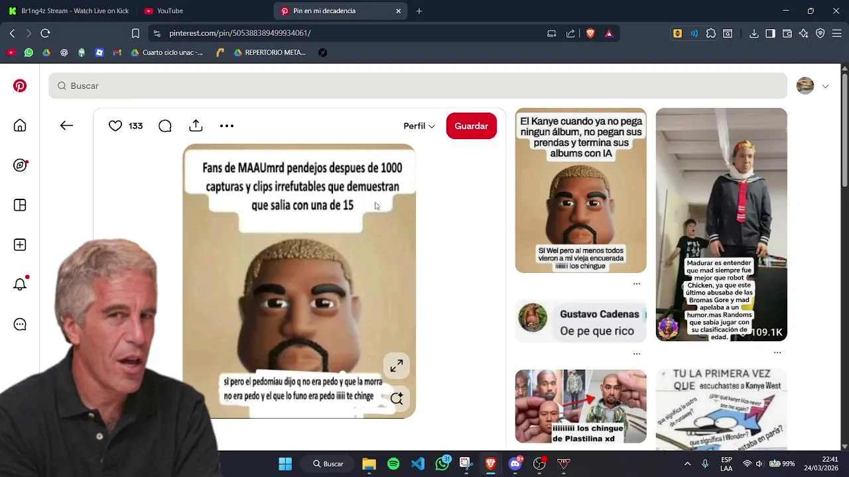This screenshot has width=849, height=477.
Task: Open the Kanye IA albums pin thumbnail
Action: coord(581,190)
